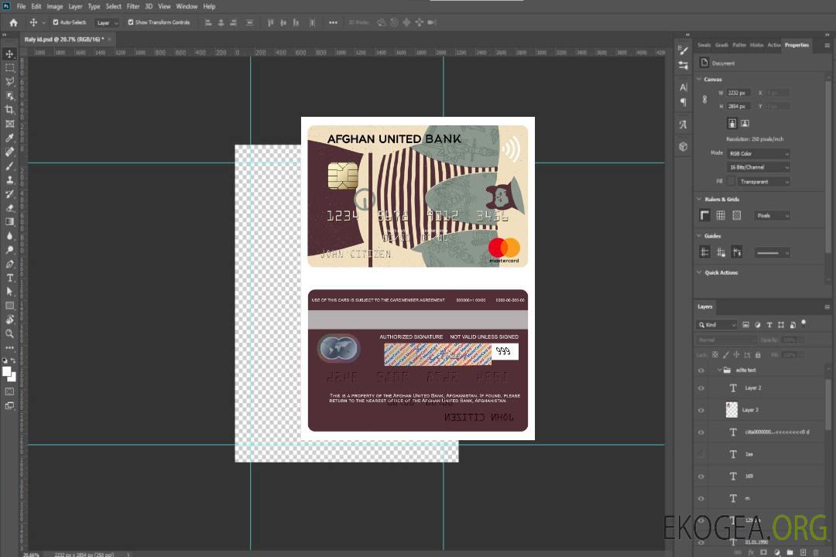This screenshot has height=557, width=836.
Task: Toggle the grid icon under Rulers & Grids
Action: pos(721,215)
